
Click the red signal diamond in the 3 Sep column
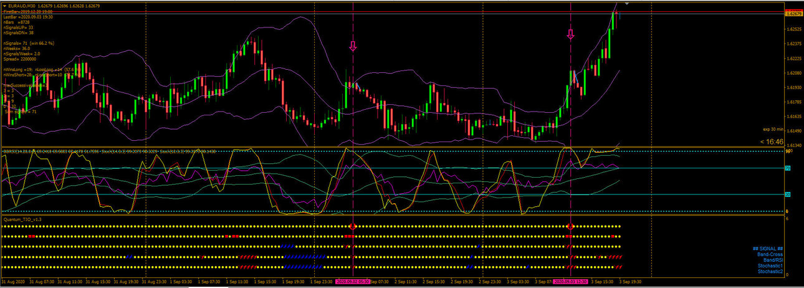(570, 226)
